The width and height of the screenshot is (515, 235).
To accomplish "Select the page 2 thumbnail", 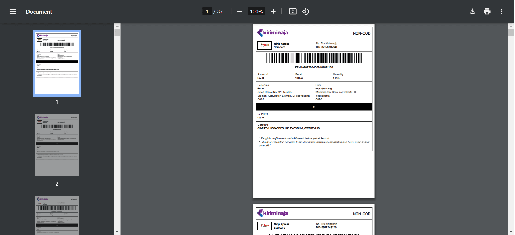I will [57, 145].
